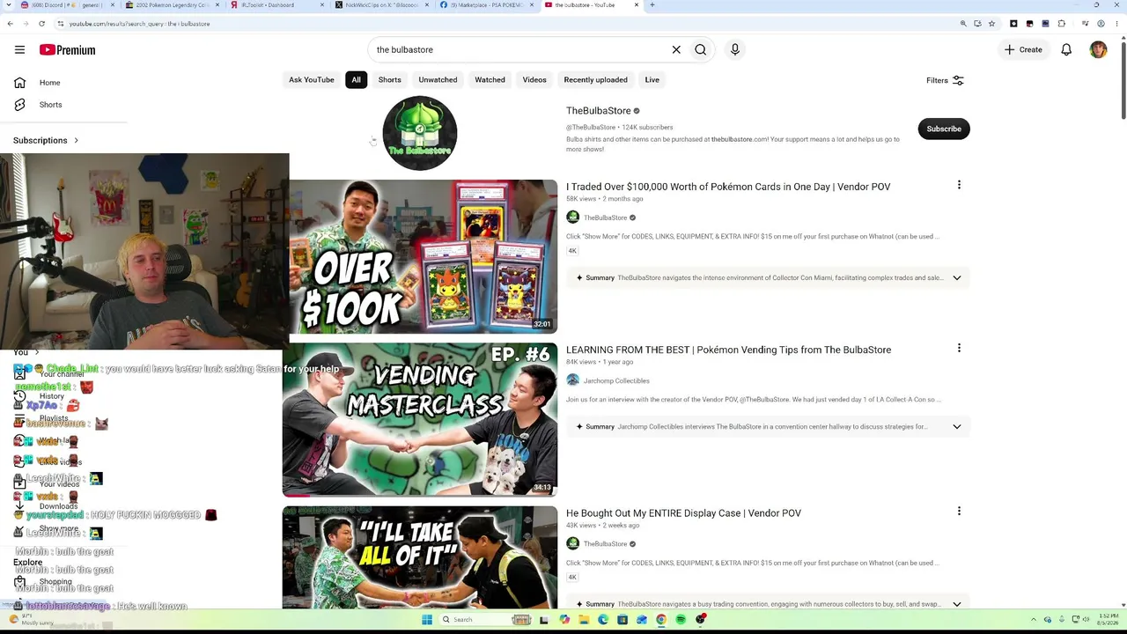
Task: Filter by Recently uploaded
Action: 595,80
